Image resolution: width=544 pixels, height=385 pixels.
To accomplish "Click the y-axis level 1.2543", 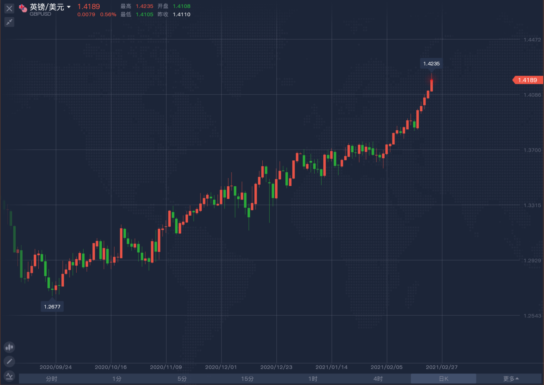I will point(532,316).
